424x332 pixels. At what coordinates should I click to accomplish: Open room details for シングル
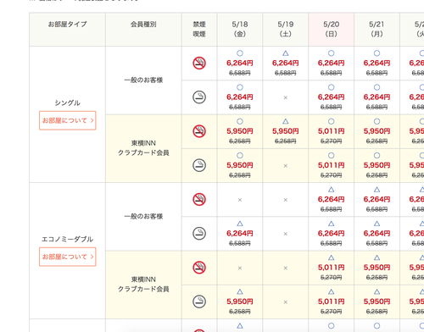point(68,120)
